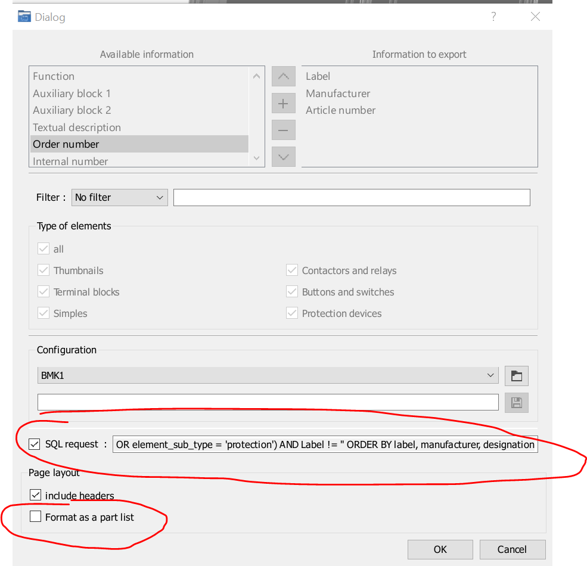
Task: Open configuration using the folder icon
Action: (516, 376)
